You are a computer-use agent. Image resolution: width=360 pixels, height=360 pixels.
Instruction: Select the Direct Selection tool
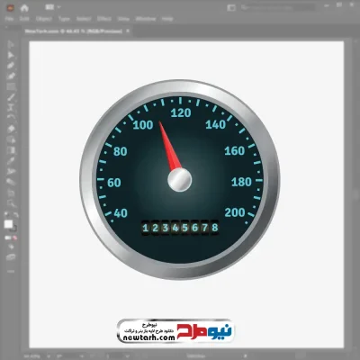tap(11, 55)
